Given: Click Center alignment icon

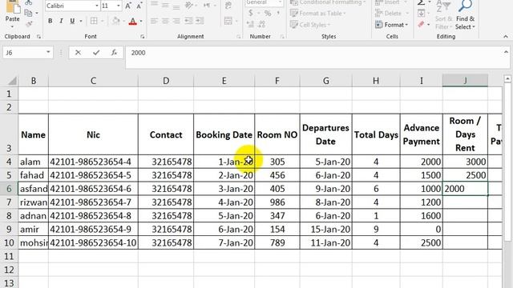Looking at the screenshot, I should pos(165,21).
